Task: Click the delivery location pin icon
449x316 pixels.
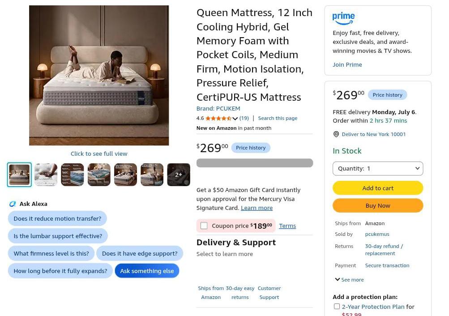Action: click(336, 134)
